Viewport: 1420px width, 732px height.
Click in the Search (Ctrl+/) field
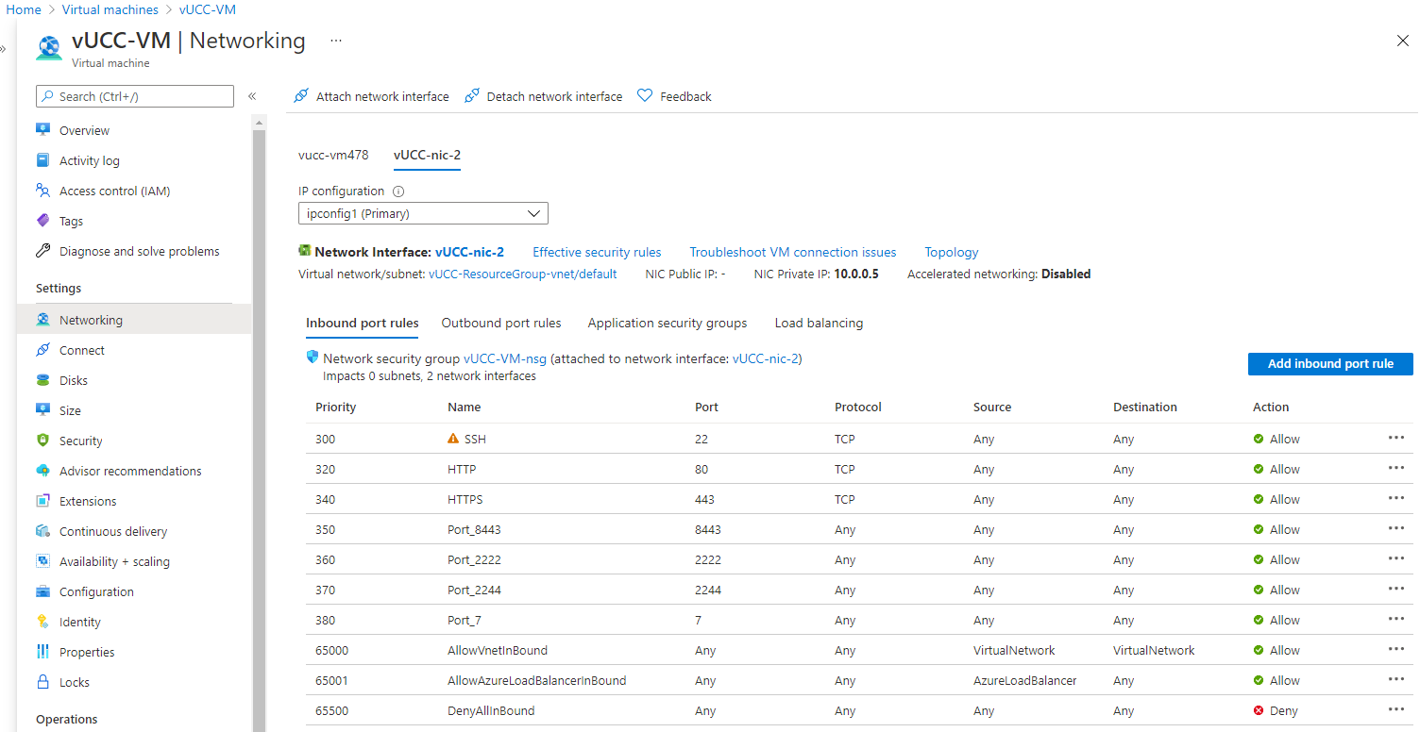click(x=134, y=96)
